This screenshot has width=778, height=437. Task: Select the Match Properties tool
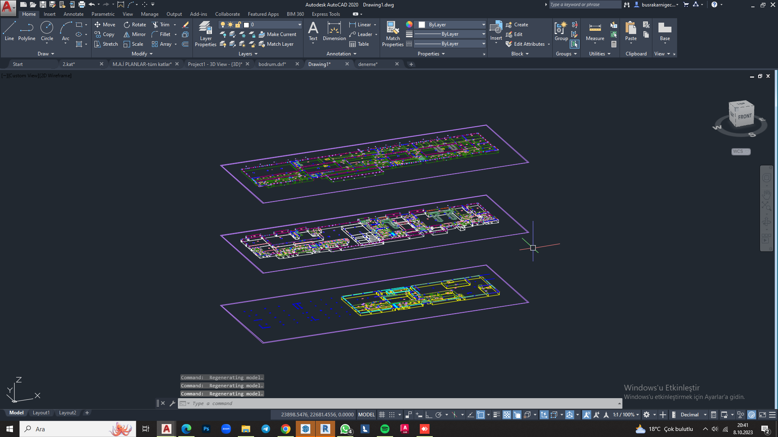coord(392,32)
